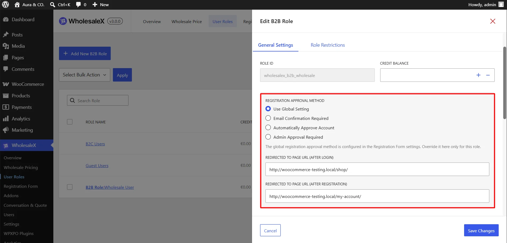Select Admin Approval Required radio option
This screenshot has height=243, width=507.
click(x=268, y=137)
